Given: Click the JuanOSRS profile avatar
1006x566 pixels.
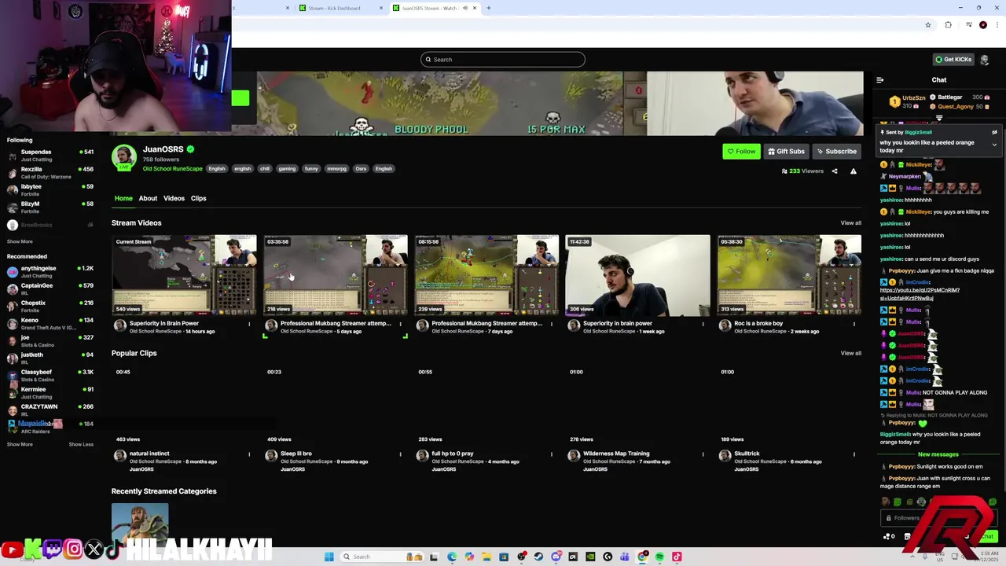Looking at the screenshot, I should click(x=123, y=157).
